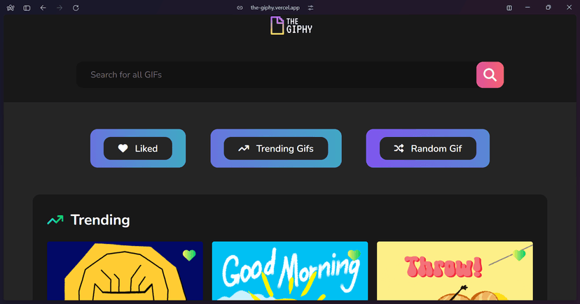Viewport: 580px width, 304px height.
Task: Reload the page with the refresh icon
Action: tap(76, 8)
